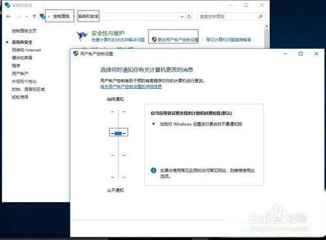Click the magnifier search icon
Viewport: 326px width, 240px height.
pos(261,16)
